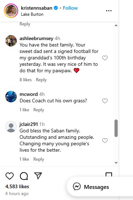Click the verified badge beside kristennsaban

pos(56,8)
